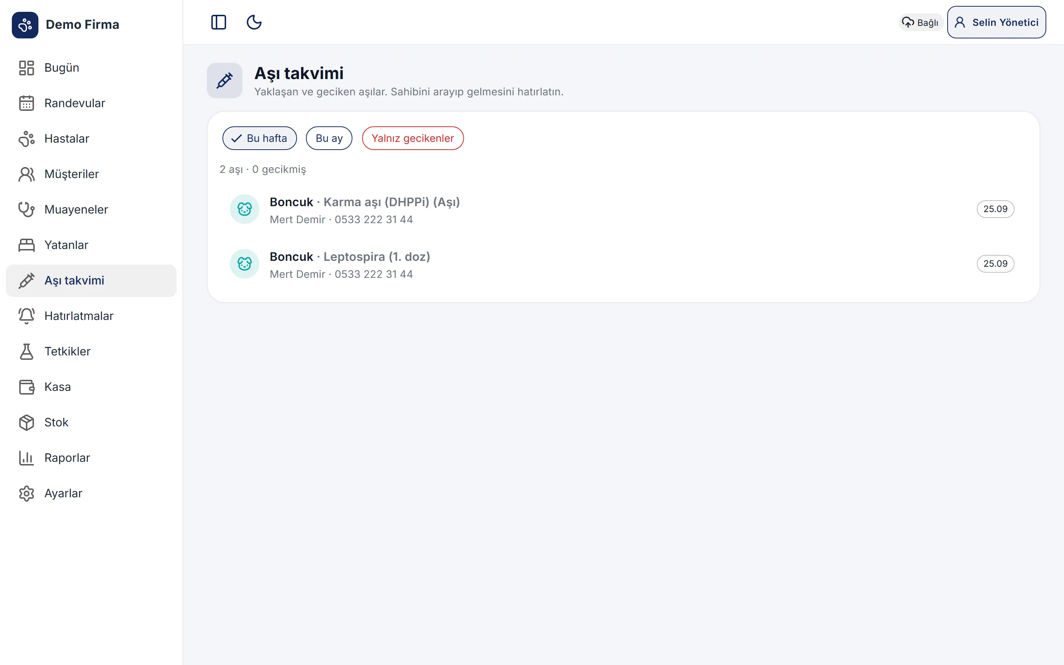This screenshot has width=1064, height=665.
Task: Open Randevular calendar icon in sidebar
Action: [26, 103]
